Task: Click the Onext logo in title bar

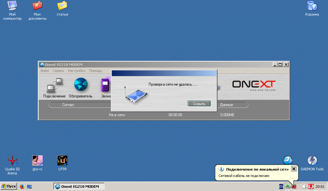Action: [42, 64]
